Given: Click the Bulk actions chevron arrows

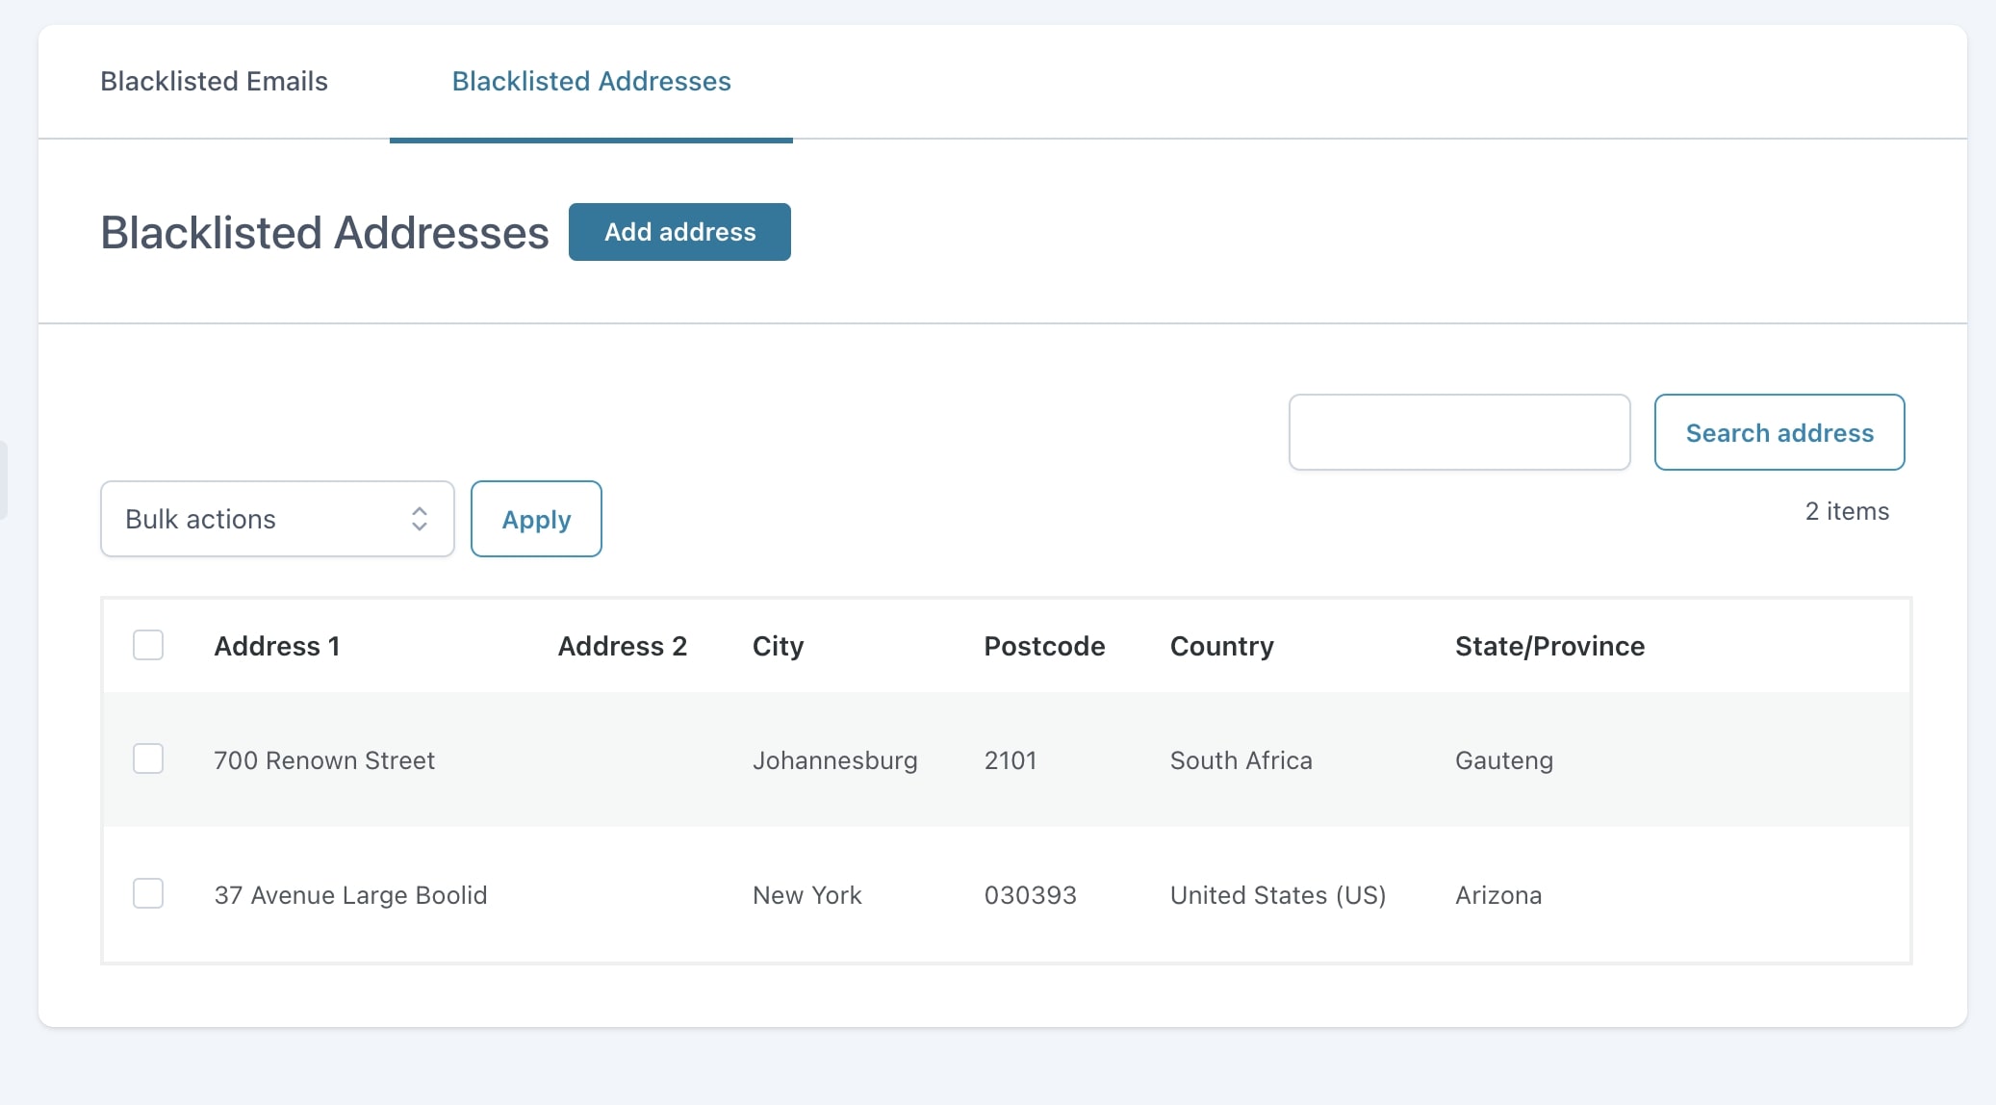Looking at the screenshot, I should (x=420, y=519).
